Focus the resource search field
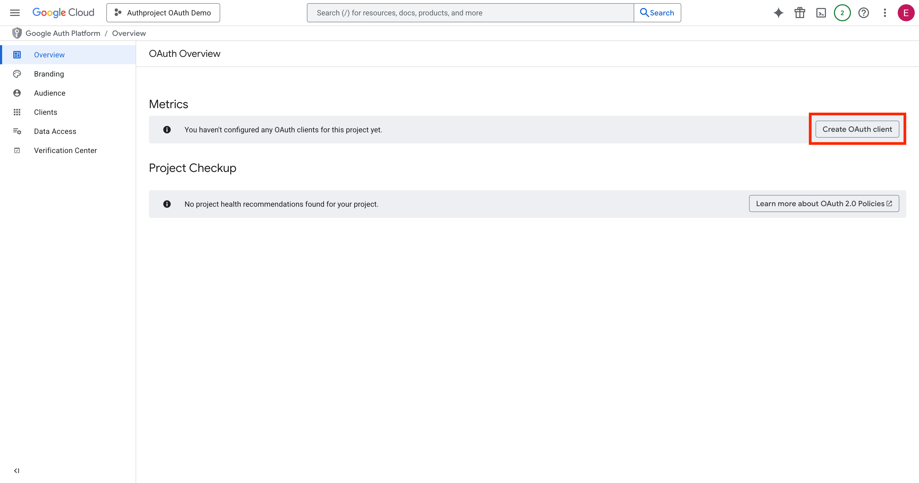 coord(470,13)
